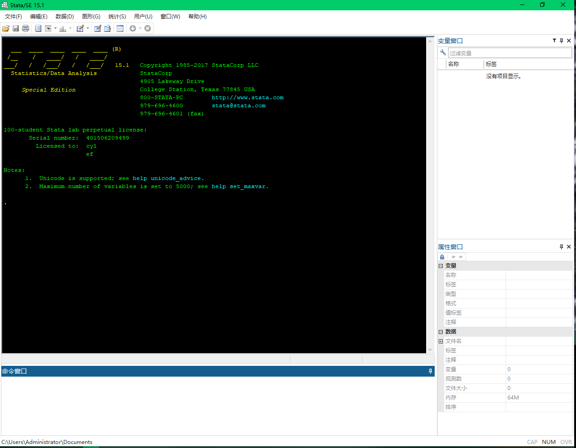Screen dimensions: 576x448
Task: Click the previous-variable left arrow in 属性窗口
Action: 454,257
